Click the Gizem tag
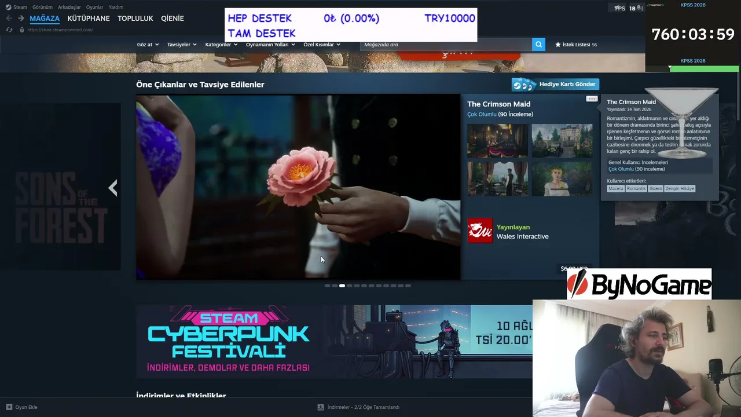Screen dimensions: 741x417 (x=655, y=189)
